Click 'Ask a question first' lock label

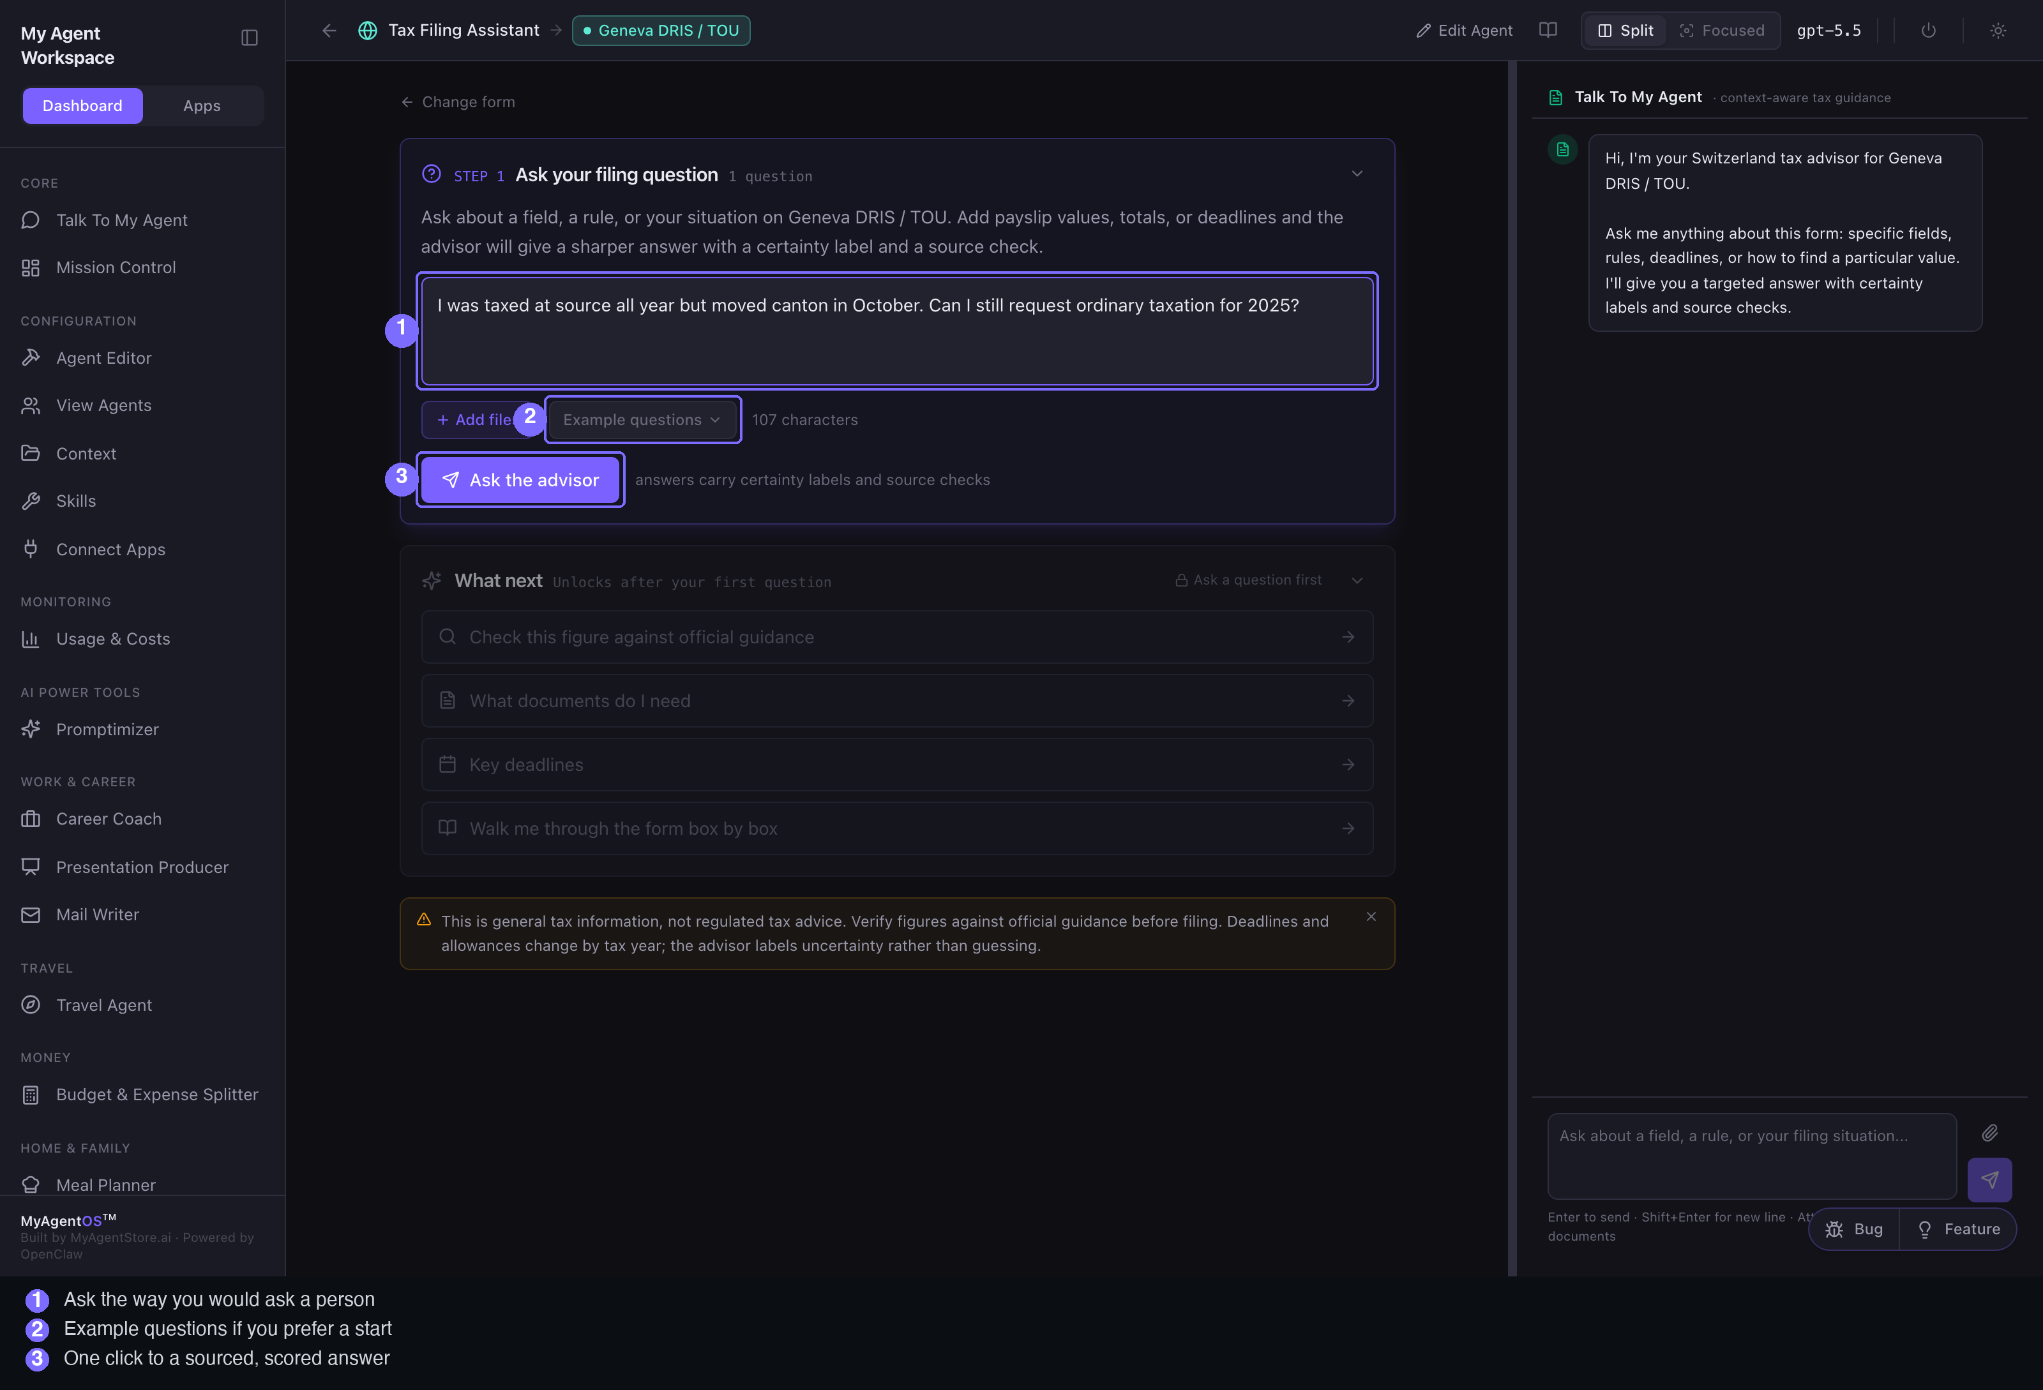(x=1248, y=580)
